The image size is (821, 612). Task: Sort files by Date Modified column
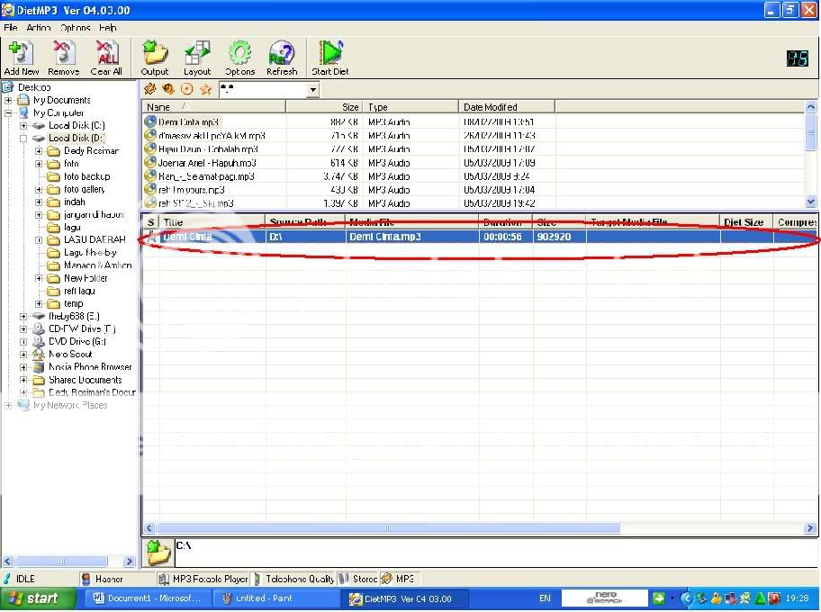(x=504, y=107)
